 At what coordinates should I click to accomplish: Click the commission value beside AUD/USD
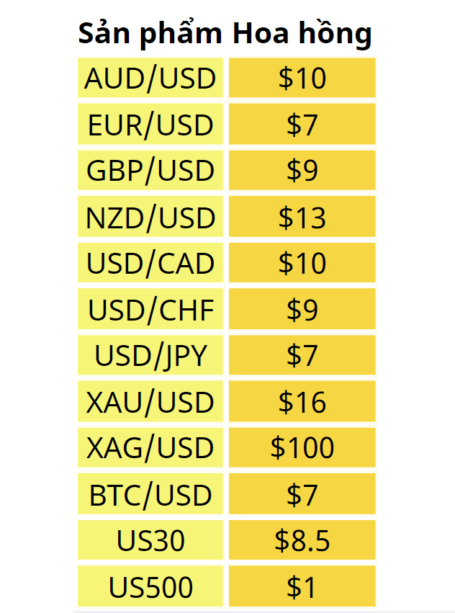(302, 79)
